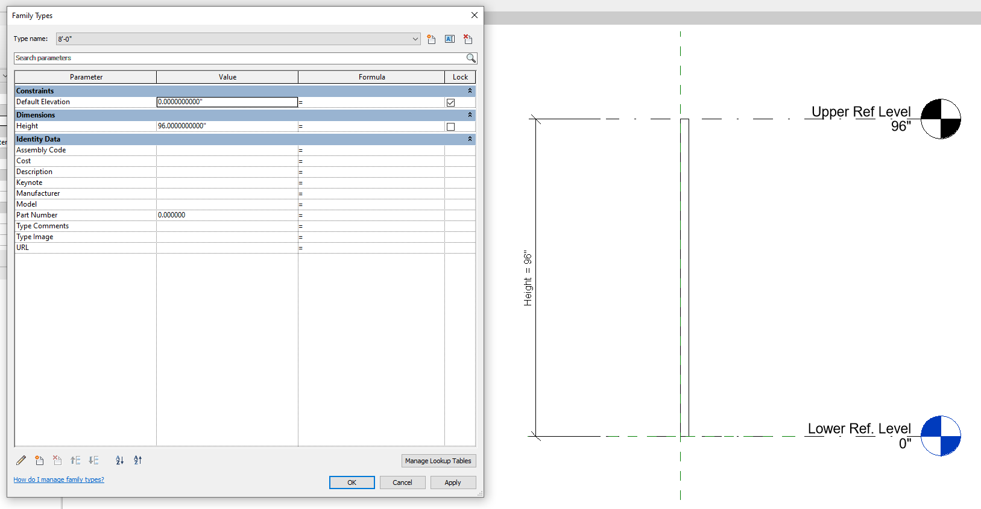
Task: Close the Family Types dialog
Action: (475, 15)
